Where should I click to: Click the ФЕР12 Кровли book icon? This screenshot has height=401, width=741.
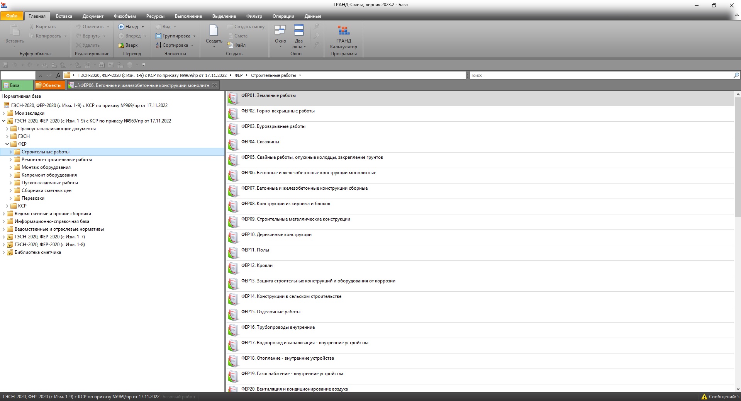pos(233,268)
